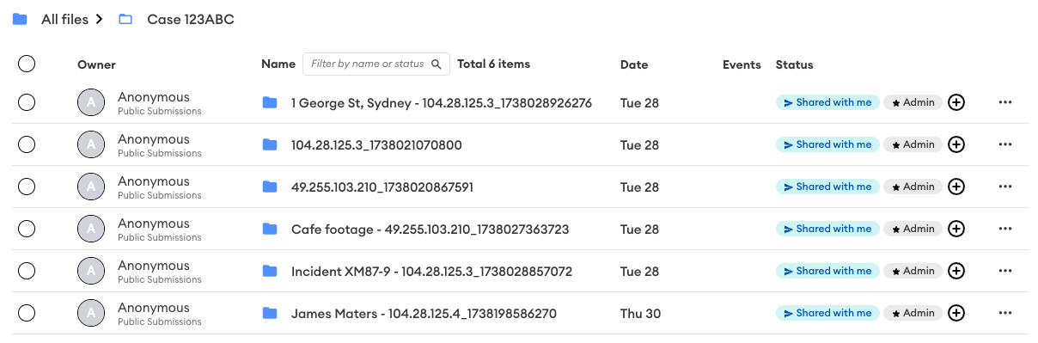
Task: Click Admin badge on 1 George St row
Action: [x=913, y=103]
